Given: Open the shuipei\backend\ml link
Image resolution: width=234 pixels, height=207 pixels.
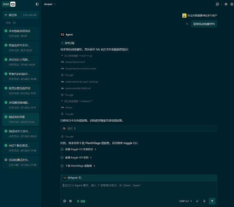Looking at the screenshot, I should [x=75, y=62].
